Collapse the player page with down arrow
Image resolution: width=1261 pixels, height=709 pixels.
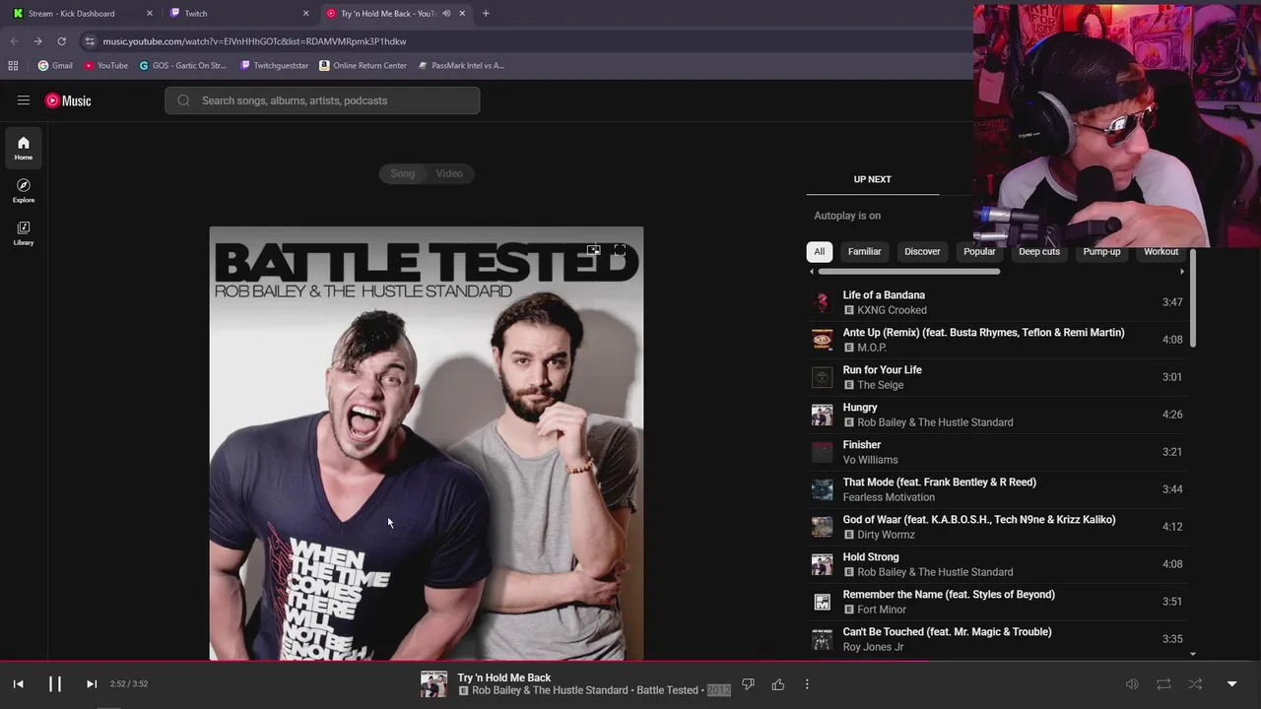click(1231, 684)
